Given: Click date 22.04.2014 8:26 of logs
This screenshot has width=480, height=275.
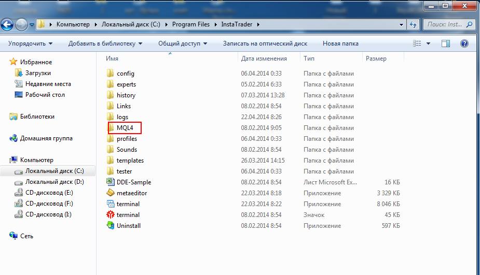Looking at the screenshot, I should (x=261, y=117).
